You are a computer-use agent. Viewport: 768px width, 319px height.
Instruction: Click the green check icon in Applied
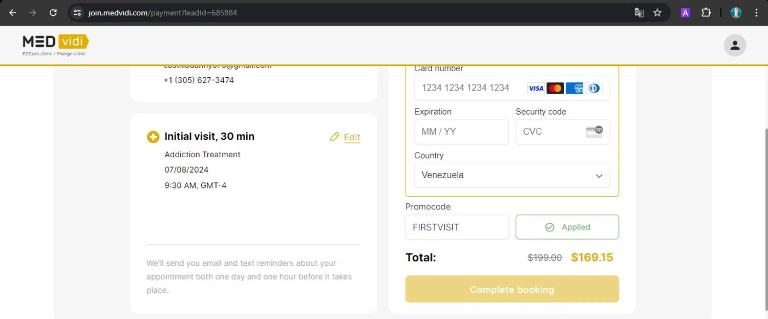click(x=550, y=227)
